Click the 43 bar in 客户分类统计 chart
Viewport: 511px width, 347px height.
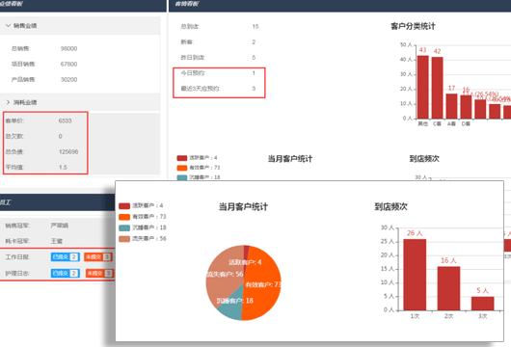pos(423,87)
